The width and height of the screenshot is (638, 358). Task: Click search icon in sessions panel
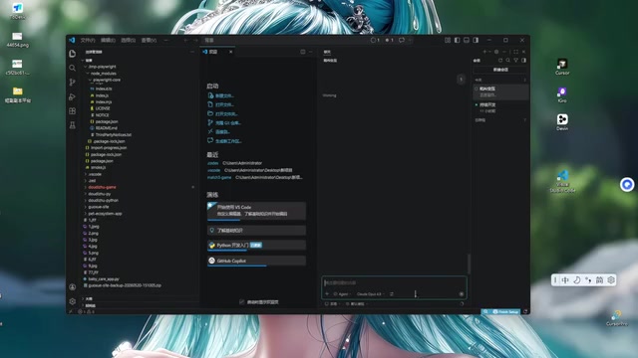(x=508, y=61)
